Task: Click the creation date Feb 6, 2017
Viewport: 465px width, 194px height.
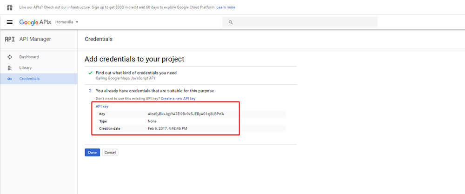Action: point(167,128)
